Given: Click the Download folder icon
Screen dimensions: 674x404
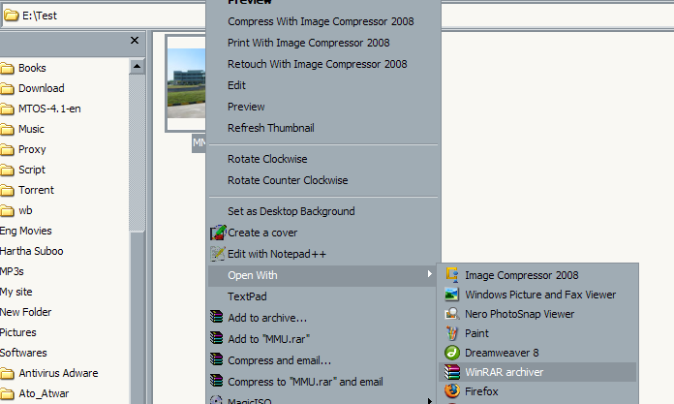Looking at the screenshot, I should [x=7, y=88].
